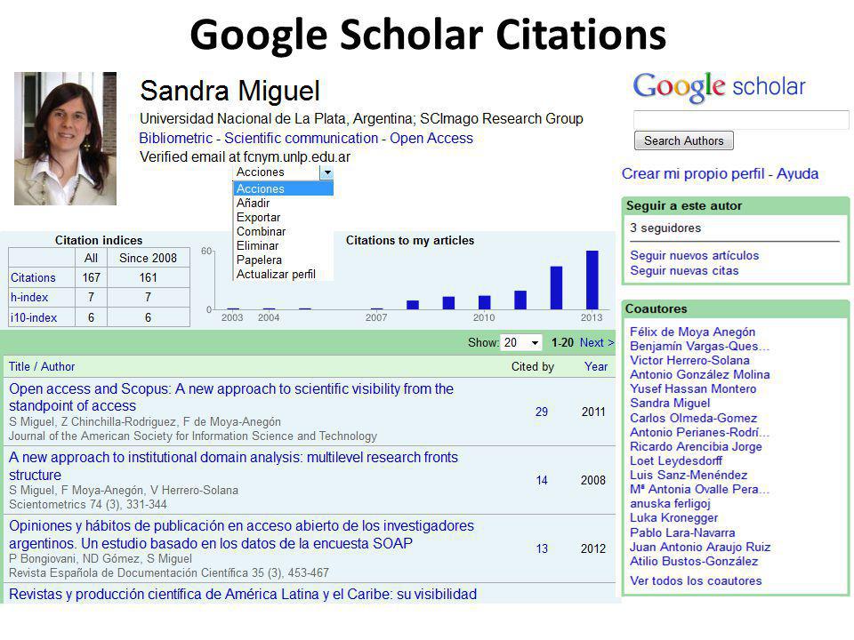Focus the Google Scholar search field
The image size is (854, 640).
(741, 120)
